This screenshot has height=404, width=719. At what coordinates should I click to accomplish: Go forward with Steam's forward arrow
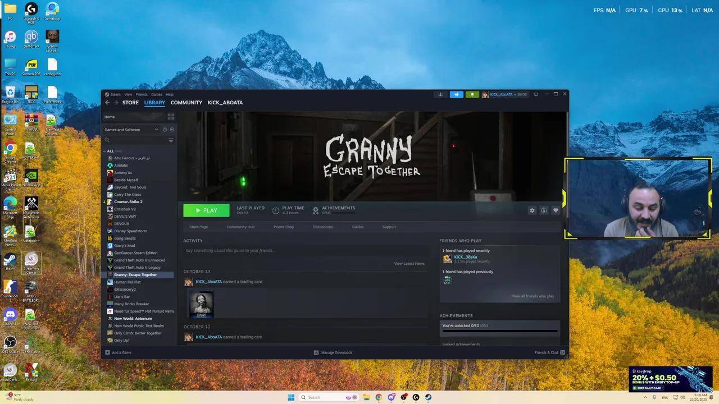[116, 103]
